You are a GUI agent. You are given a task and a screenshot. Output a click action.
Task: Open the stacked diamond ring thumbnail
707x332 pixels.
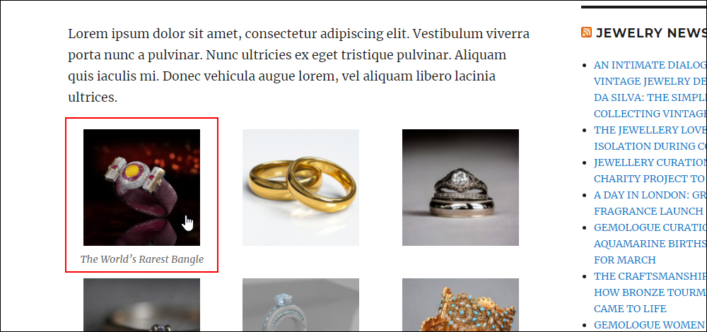click(x=460, y=187)
